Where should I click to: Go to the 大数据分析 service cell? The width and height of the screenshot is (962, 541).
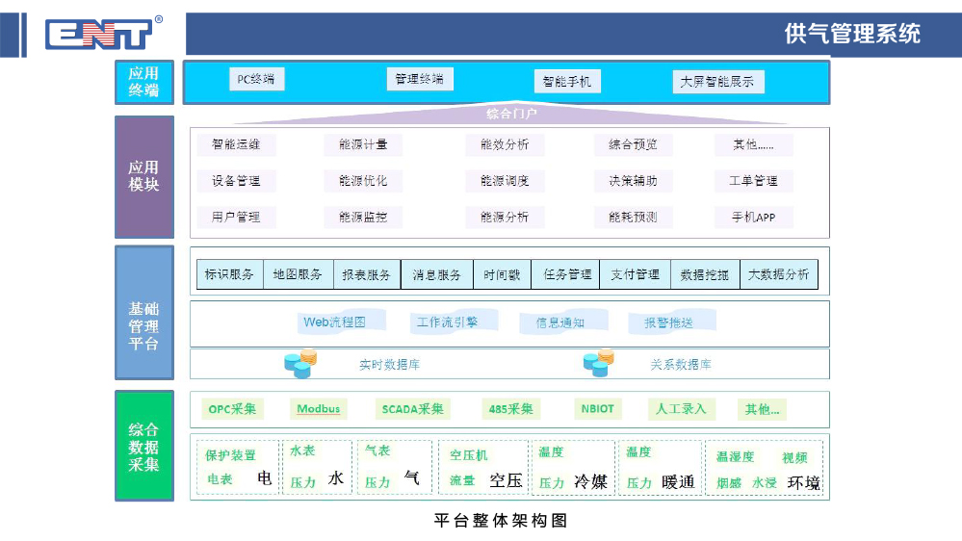(x=778, y=274)
